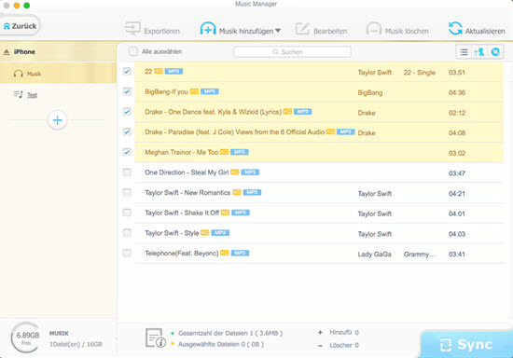Click the HD badge on Telephone(Feat. Beyonc)
The height and width of the screenshot is (358, 513).
[x=225, y=253]
